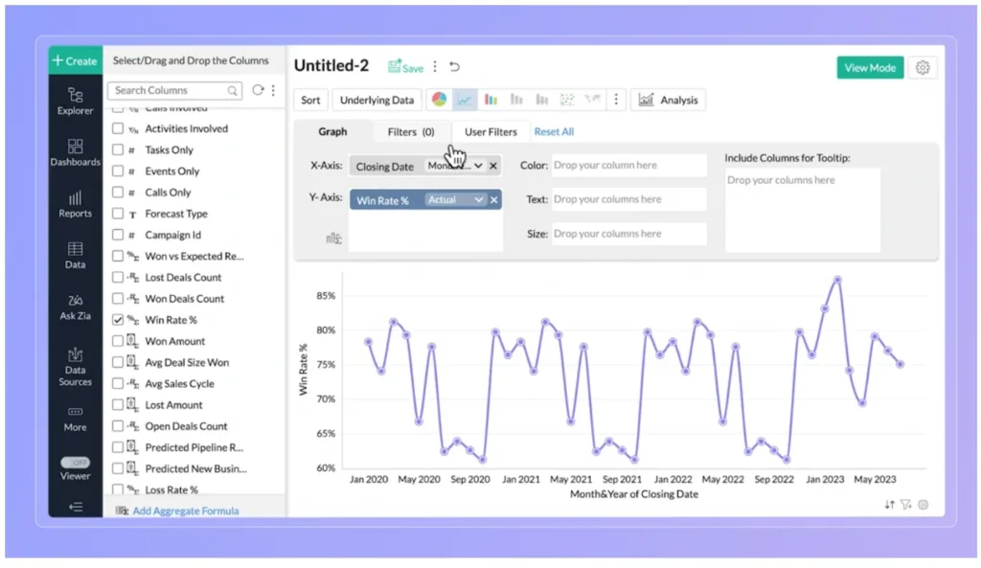Image resolution: width=981 pixels, height=568 pixels.
Task: Open the filter icon below the chart
Action: [905, 505]
